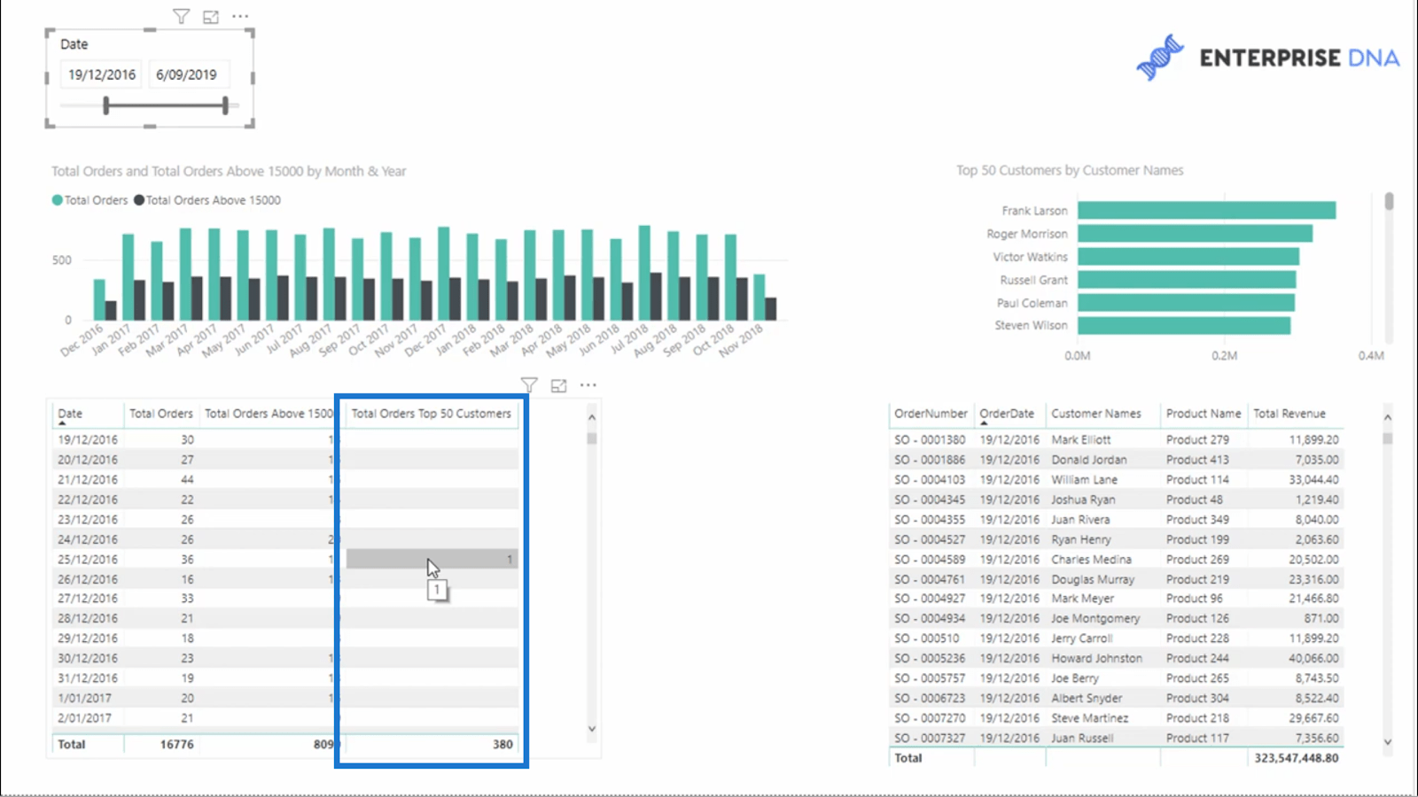
Task: Activate focus mode icon above Date slicer
Action: tap(211, 16)
